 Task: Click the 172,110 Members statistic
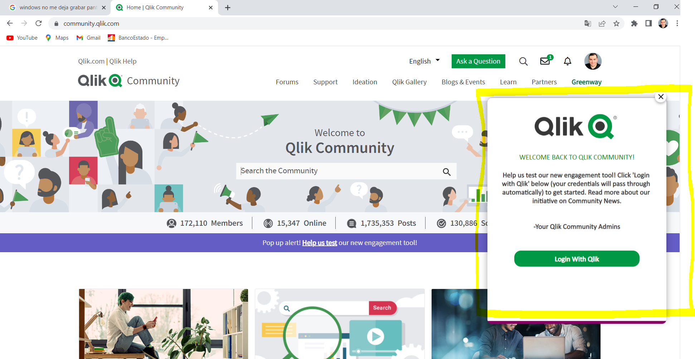pos(205,223)
